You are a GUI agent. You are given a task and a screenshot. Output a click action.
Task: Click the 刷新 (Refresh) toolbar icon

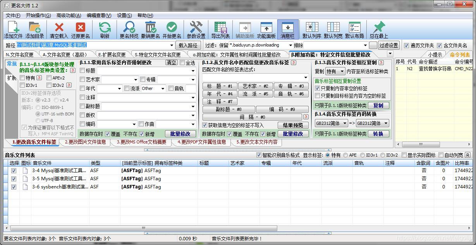click(x=105, y=30)
